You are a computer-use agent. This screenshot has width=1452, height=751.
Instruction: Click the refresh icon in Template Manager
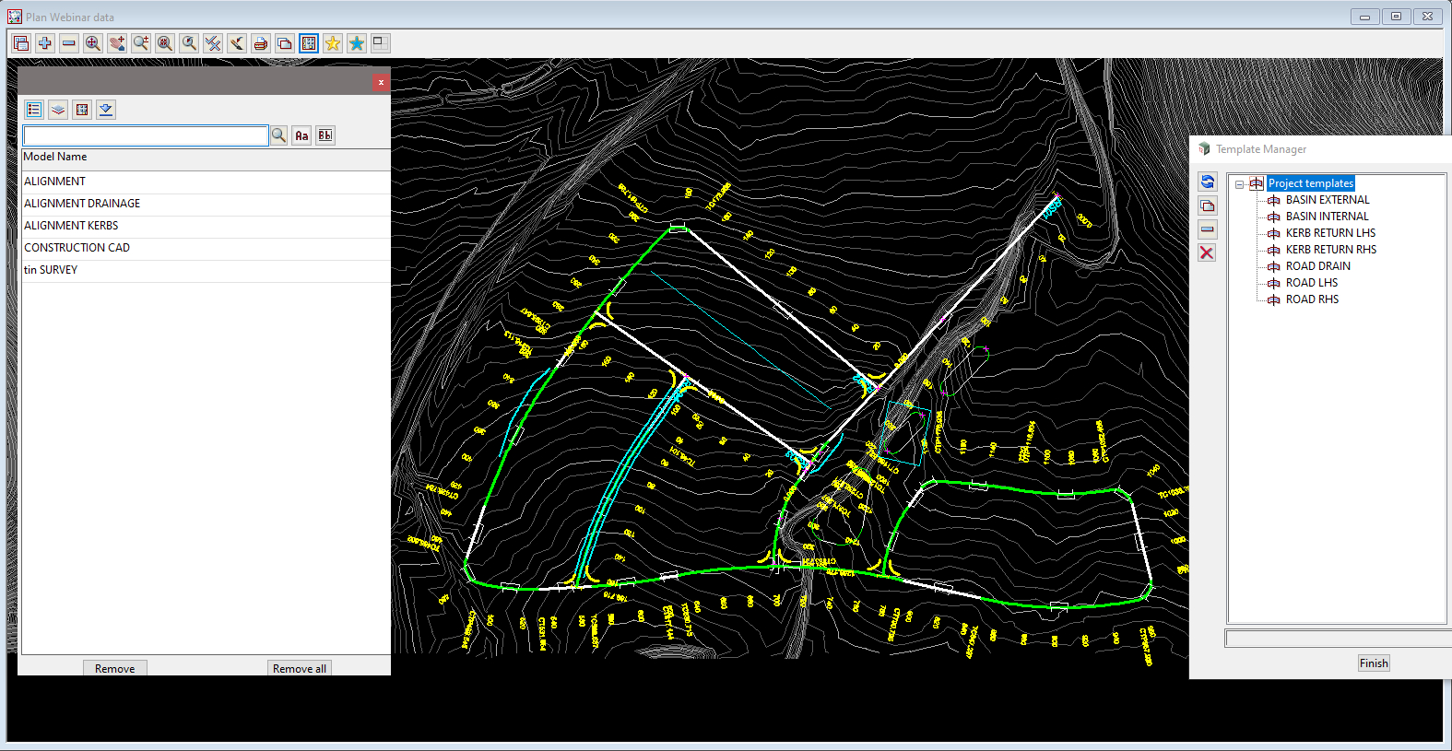tap(1208, 182)
